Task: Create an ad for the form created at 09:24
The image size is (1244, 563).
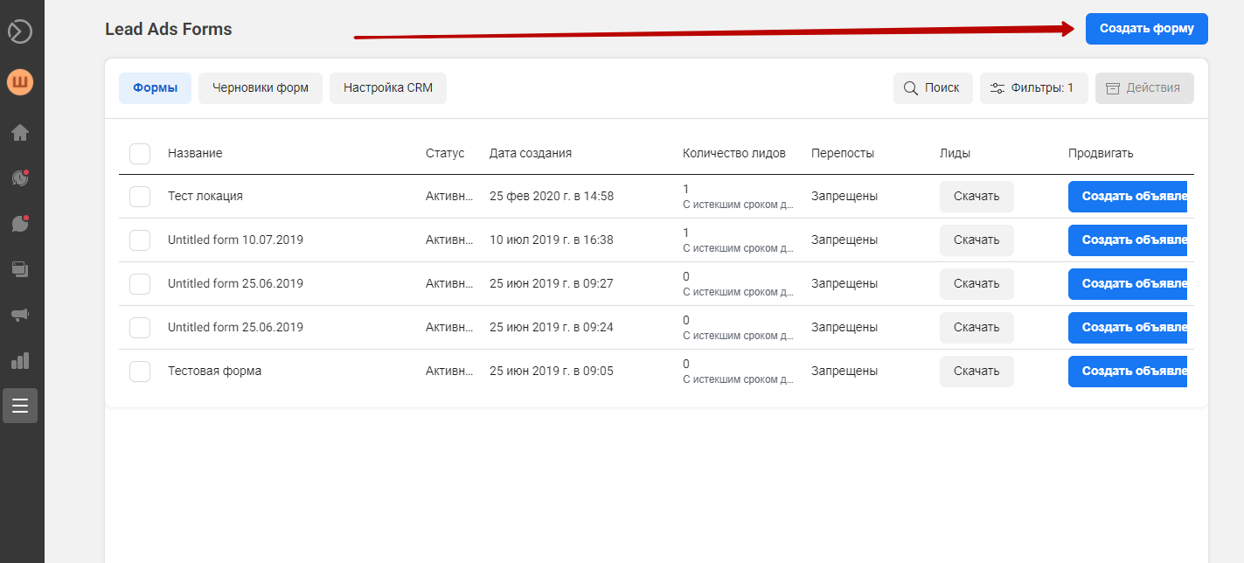Action: click(1128, 328)
